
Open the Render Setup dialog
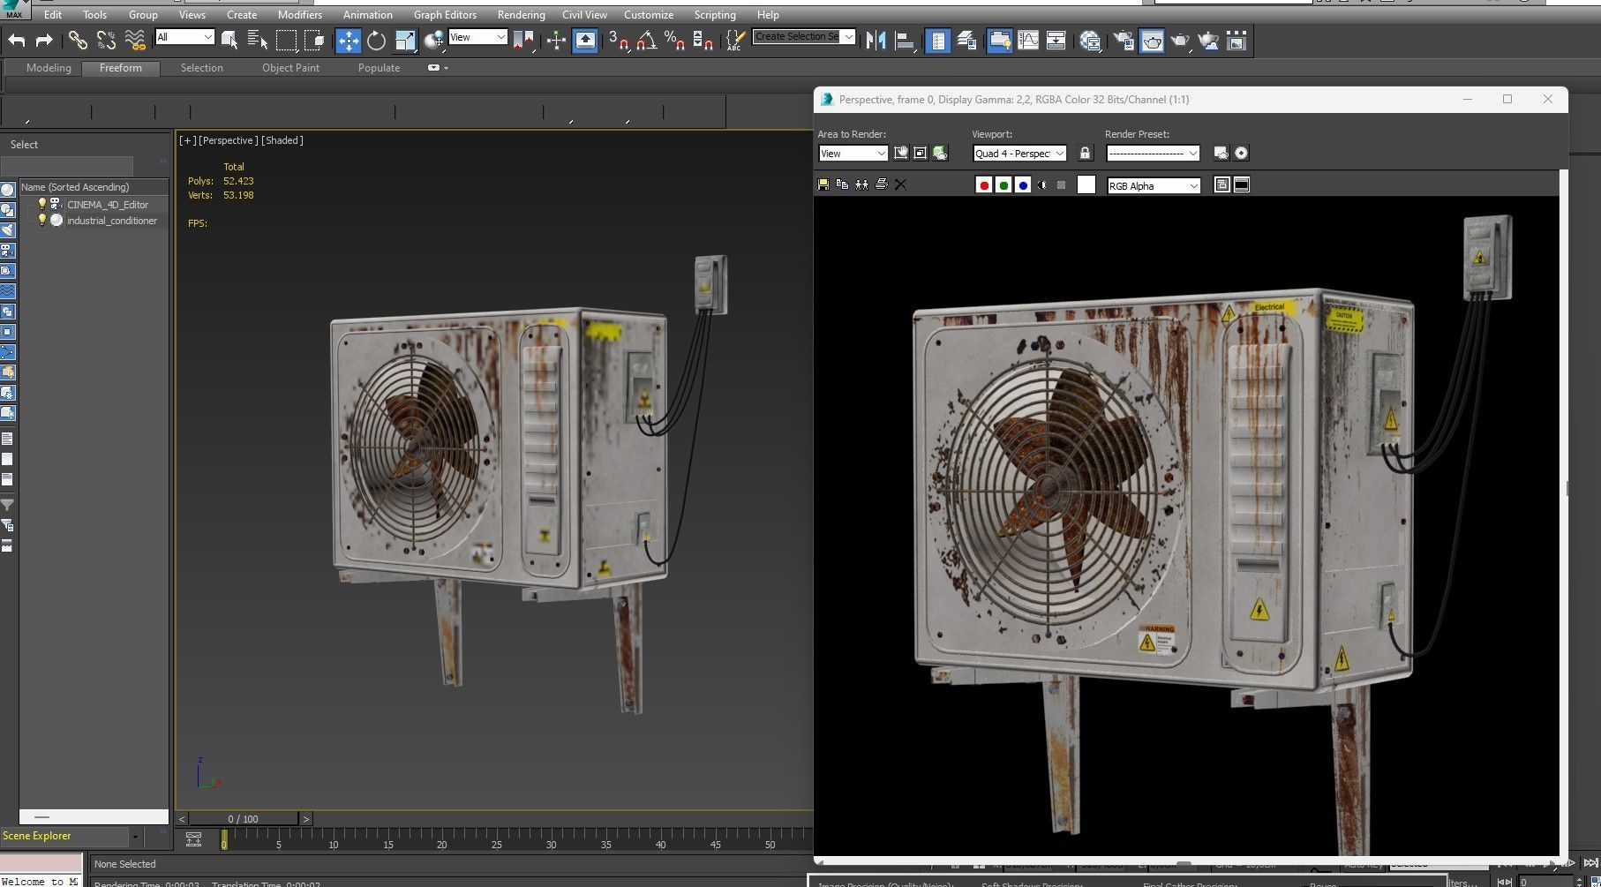(1124, 41)
